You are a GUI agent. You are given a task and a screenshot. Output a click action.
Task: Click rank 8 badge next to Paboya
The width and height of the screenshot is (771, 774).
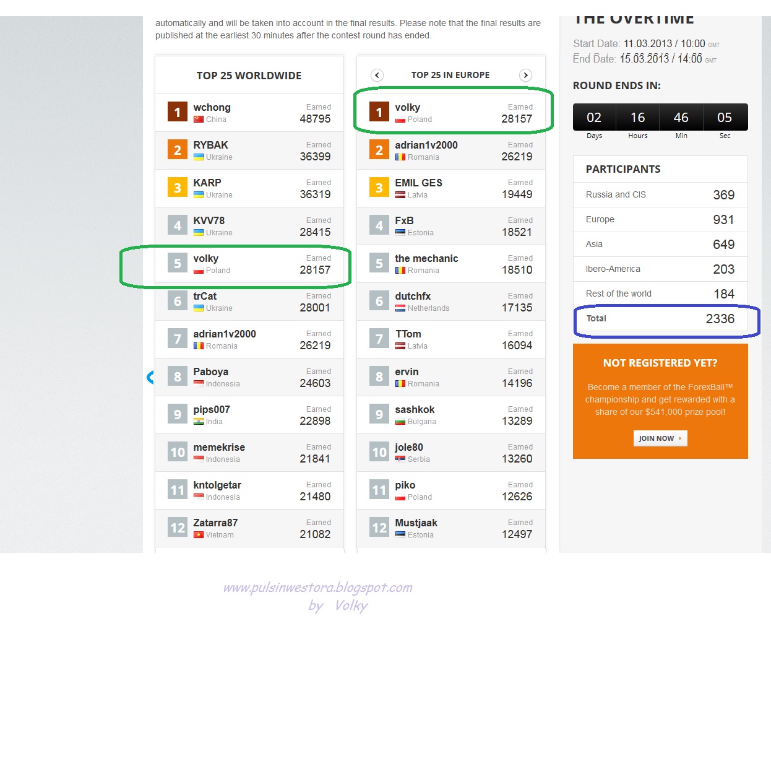click(178, 376)
